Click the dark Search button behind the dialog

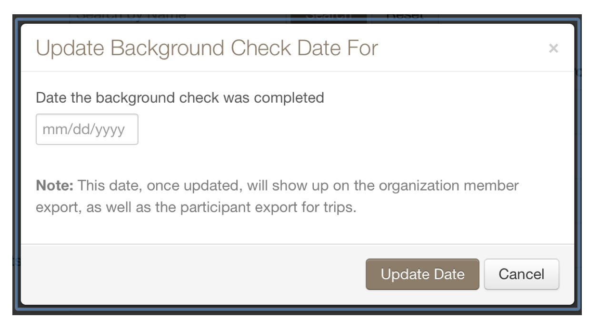tap(329, 17)
